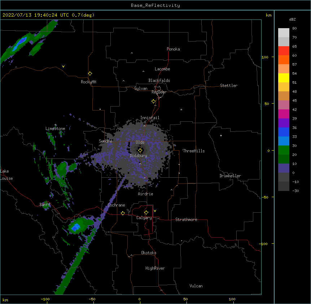Viewport: 311px width, 304px height.
Task: Click the yellow diamond marker above Calgary label
Action: coord(146,213)
